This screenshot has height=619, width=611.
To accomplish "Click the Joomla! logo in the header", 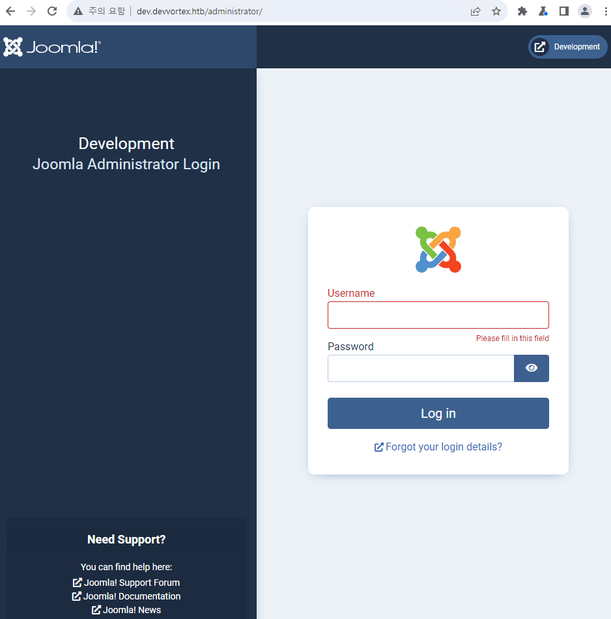I will pyautogui.click(x=51, y=47).
